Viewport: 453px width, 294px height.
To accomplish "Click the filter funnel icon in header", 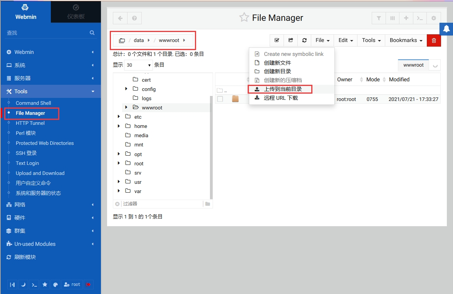I will (x=379, y=18).
